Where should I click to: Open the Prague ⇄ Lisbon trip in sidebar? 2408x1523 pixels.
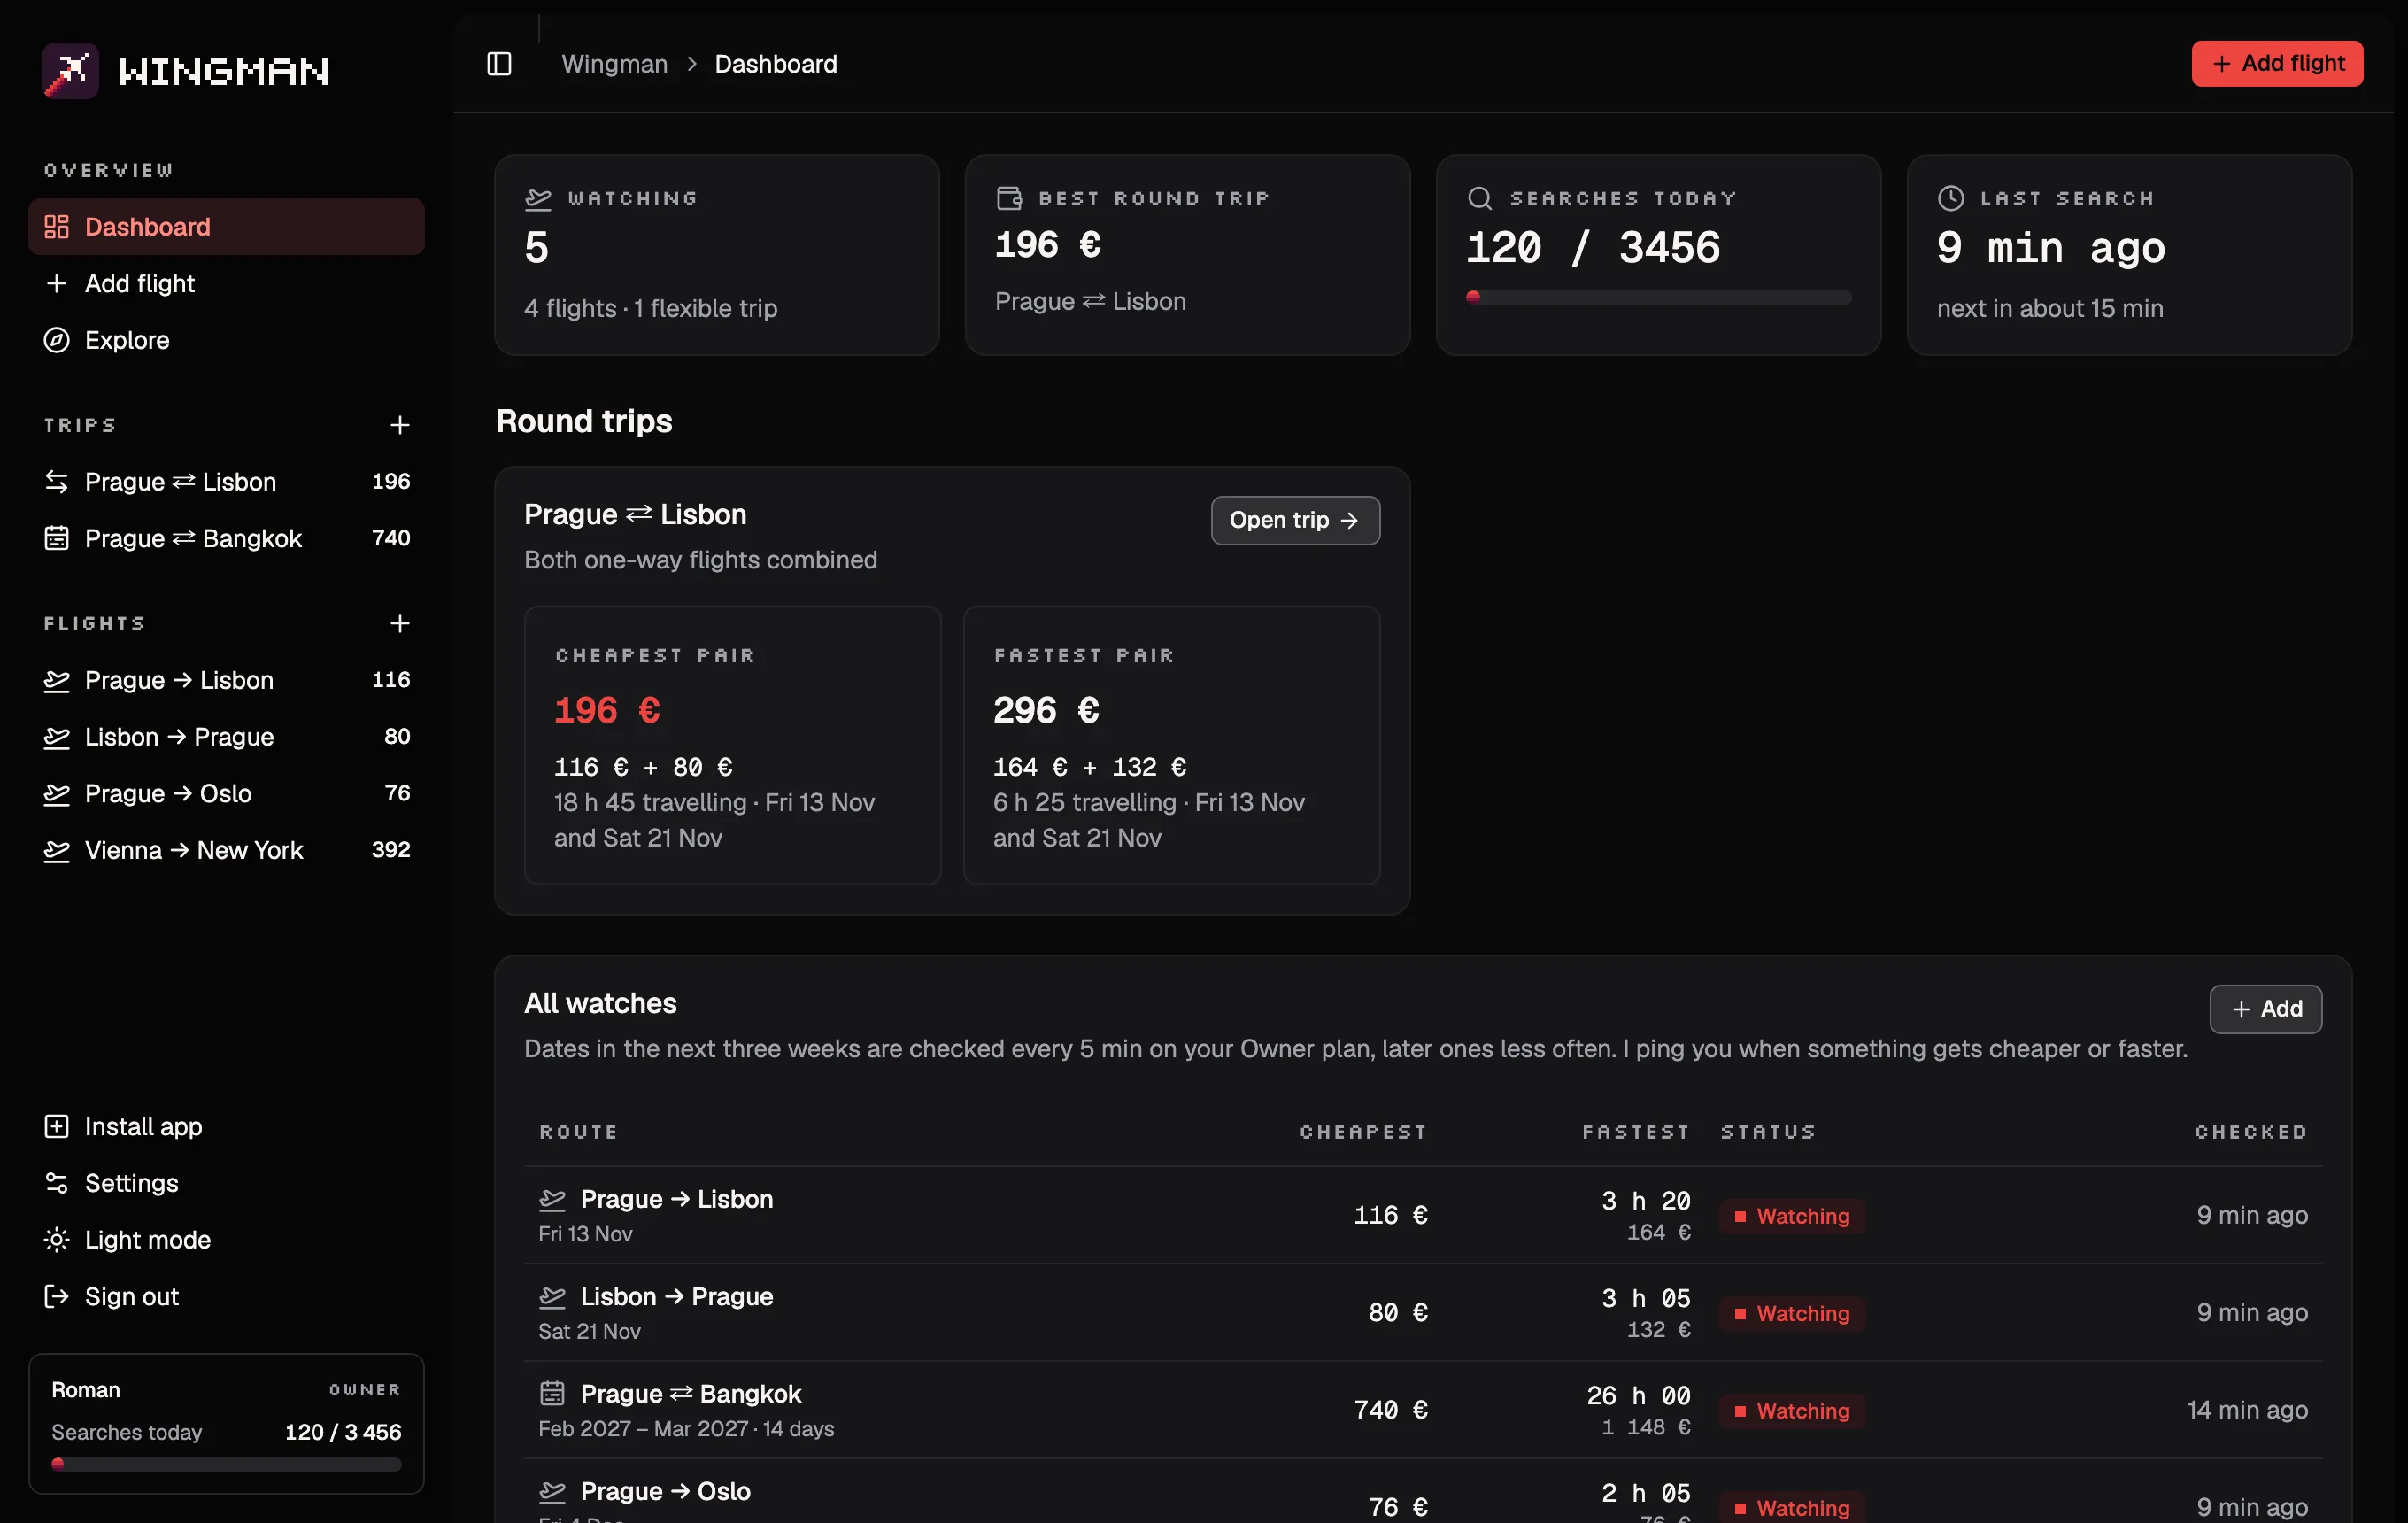227,482
